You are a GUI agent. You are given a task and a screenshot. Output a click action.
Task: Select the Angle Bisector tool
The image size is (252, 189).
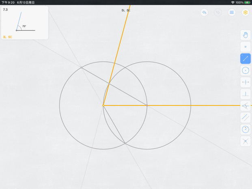click(246, 106)
